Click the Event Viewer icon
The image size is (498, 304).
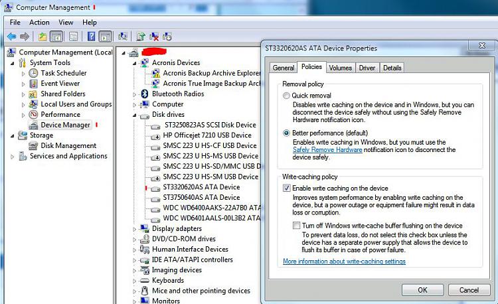click(33, 84)
